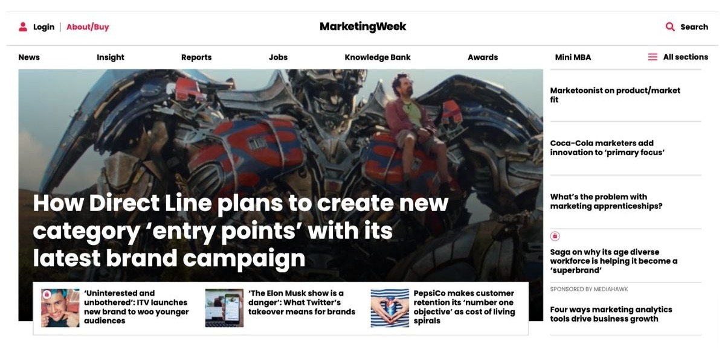Open the Marketoonist on product/market fit link
725x362 pixels.
(x=615, y=95)
